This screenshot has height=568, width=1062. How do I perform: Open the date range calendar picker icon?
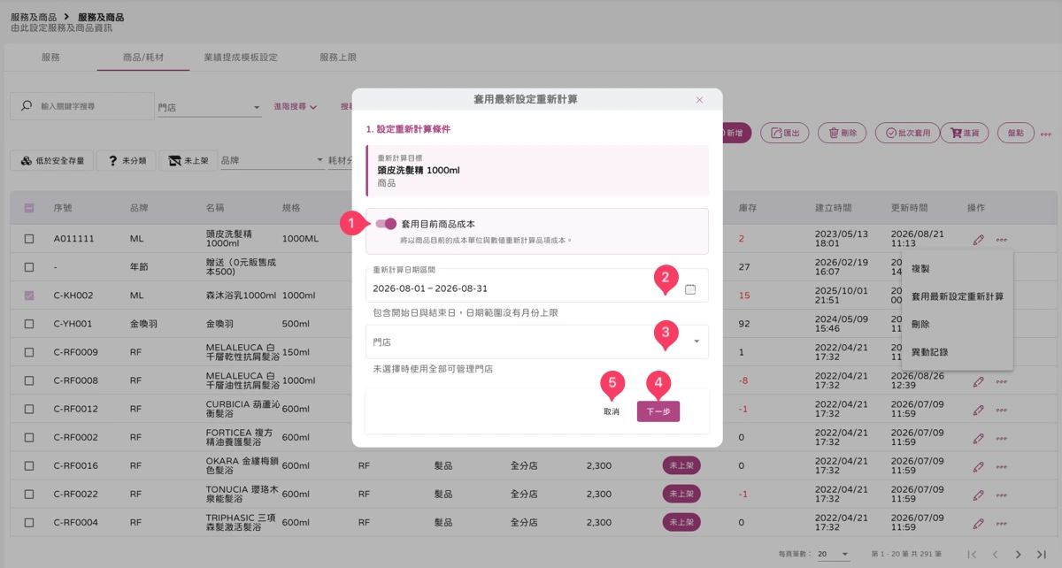[x=690, y=289]
